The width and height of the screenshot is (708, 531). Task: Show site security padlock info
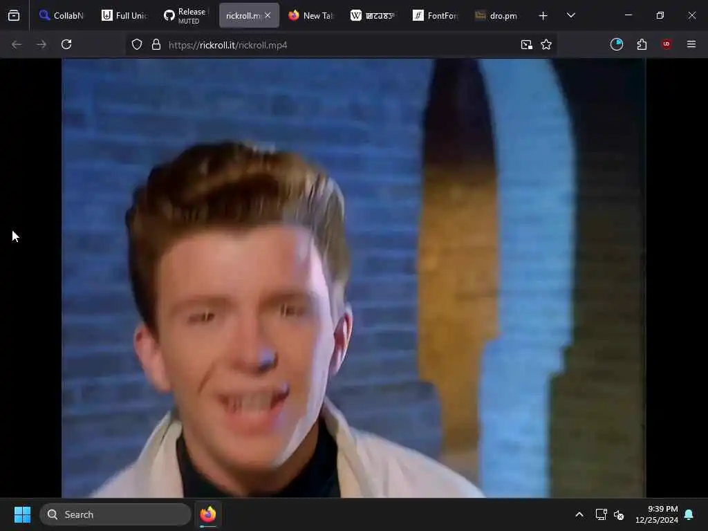click(156, 45)
